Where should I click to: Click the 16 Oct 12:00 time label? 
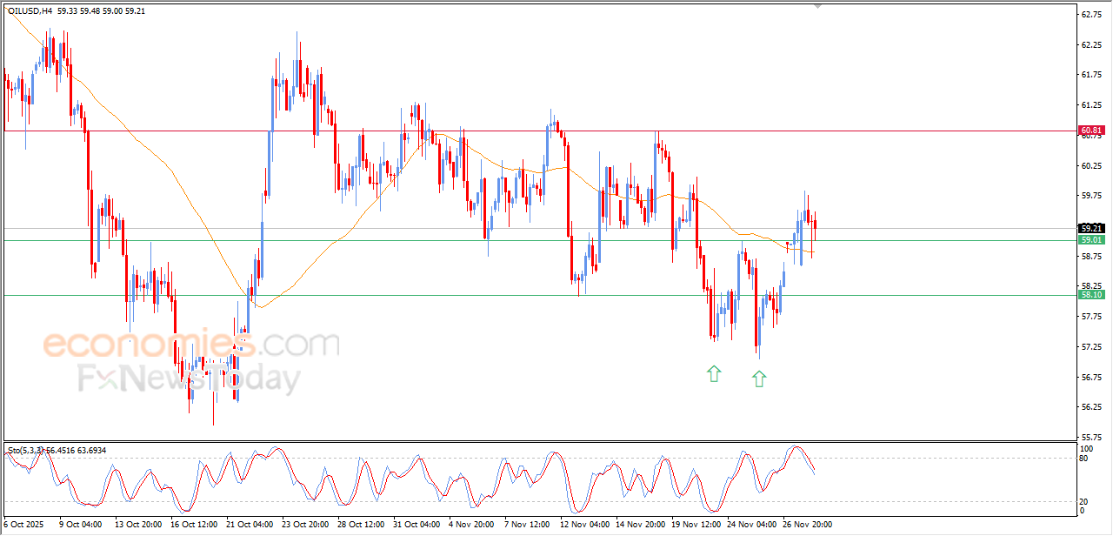pos(194,525)
